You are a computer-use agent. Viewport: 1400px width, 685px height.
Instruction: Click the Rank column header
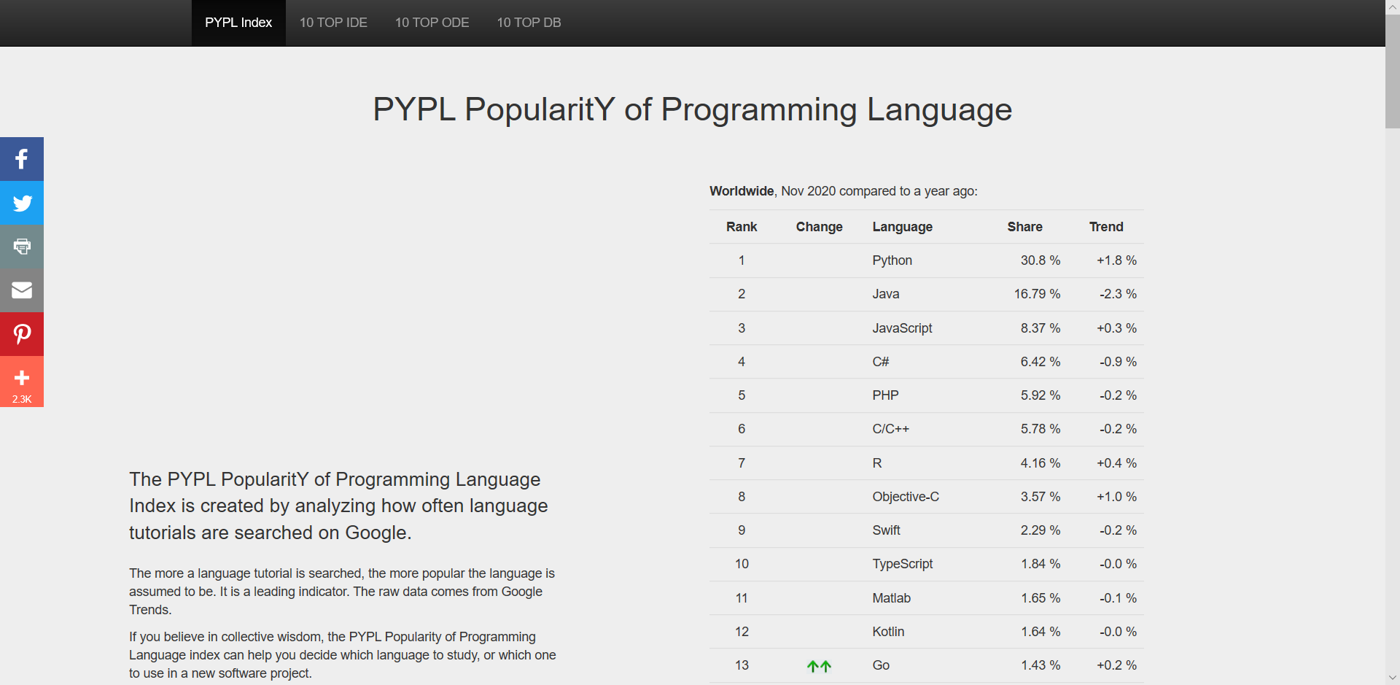[x=742, y=227]
